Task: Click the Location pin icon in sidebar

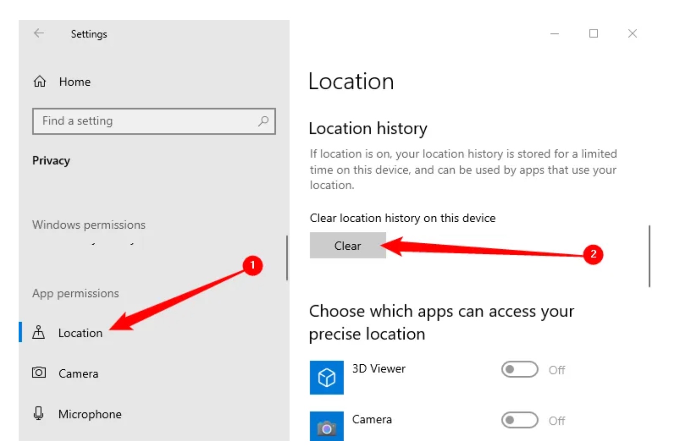Action: pyautogui.click(x=38, y=333)
